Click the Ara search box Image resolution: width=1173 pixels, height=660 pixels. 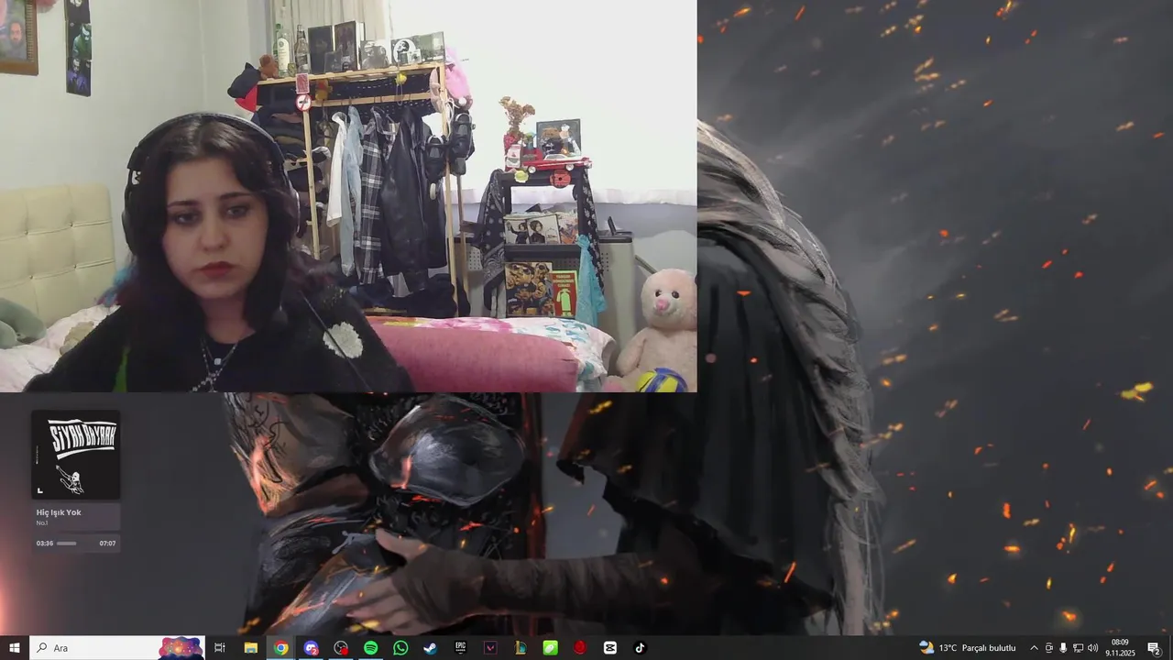coord(116,648)
